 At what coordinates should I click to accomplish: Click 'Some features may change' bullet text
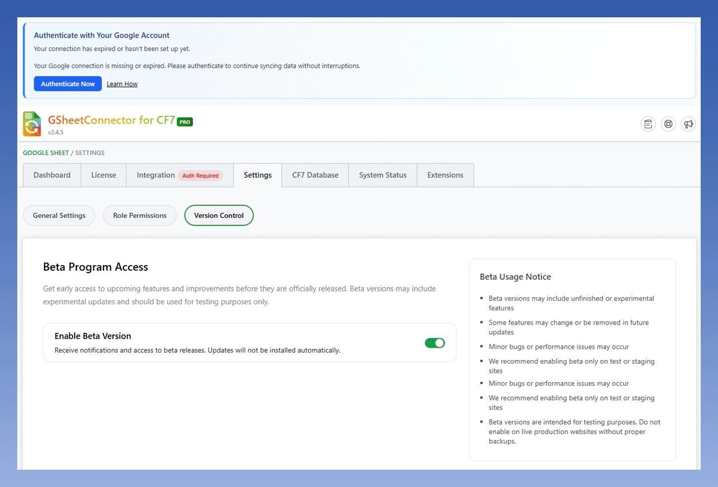click(x=569, y=327)
